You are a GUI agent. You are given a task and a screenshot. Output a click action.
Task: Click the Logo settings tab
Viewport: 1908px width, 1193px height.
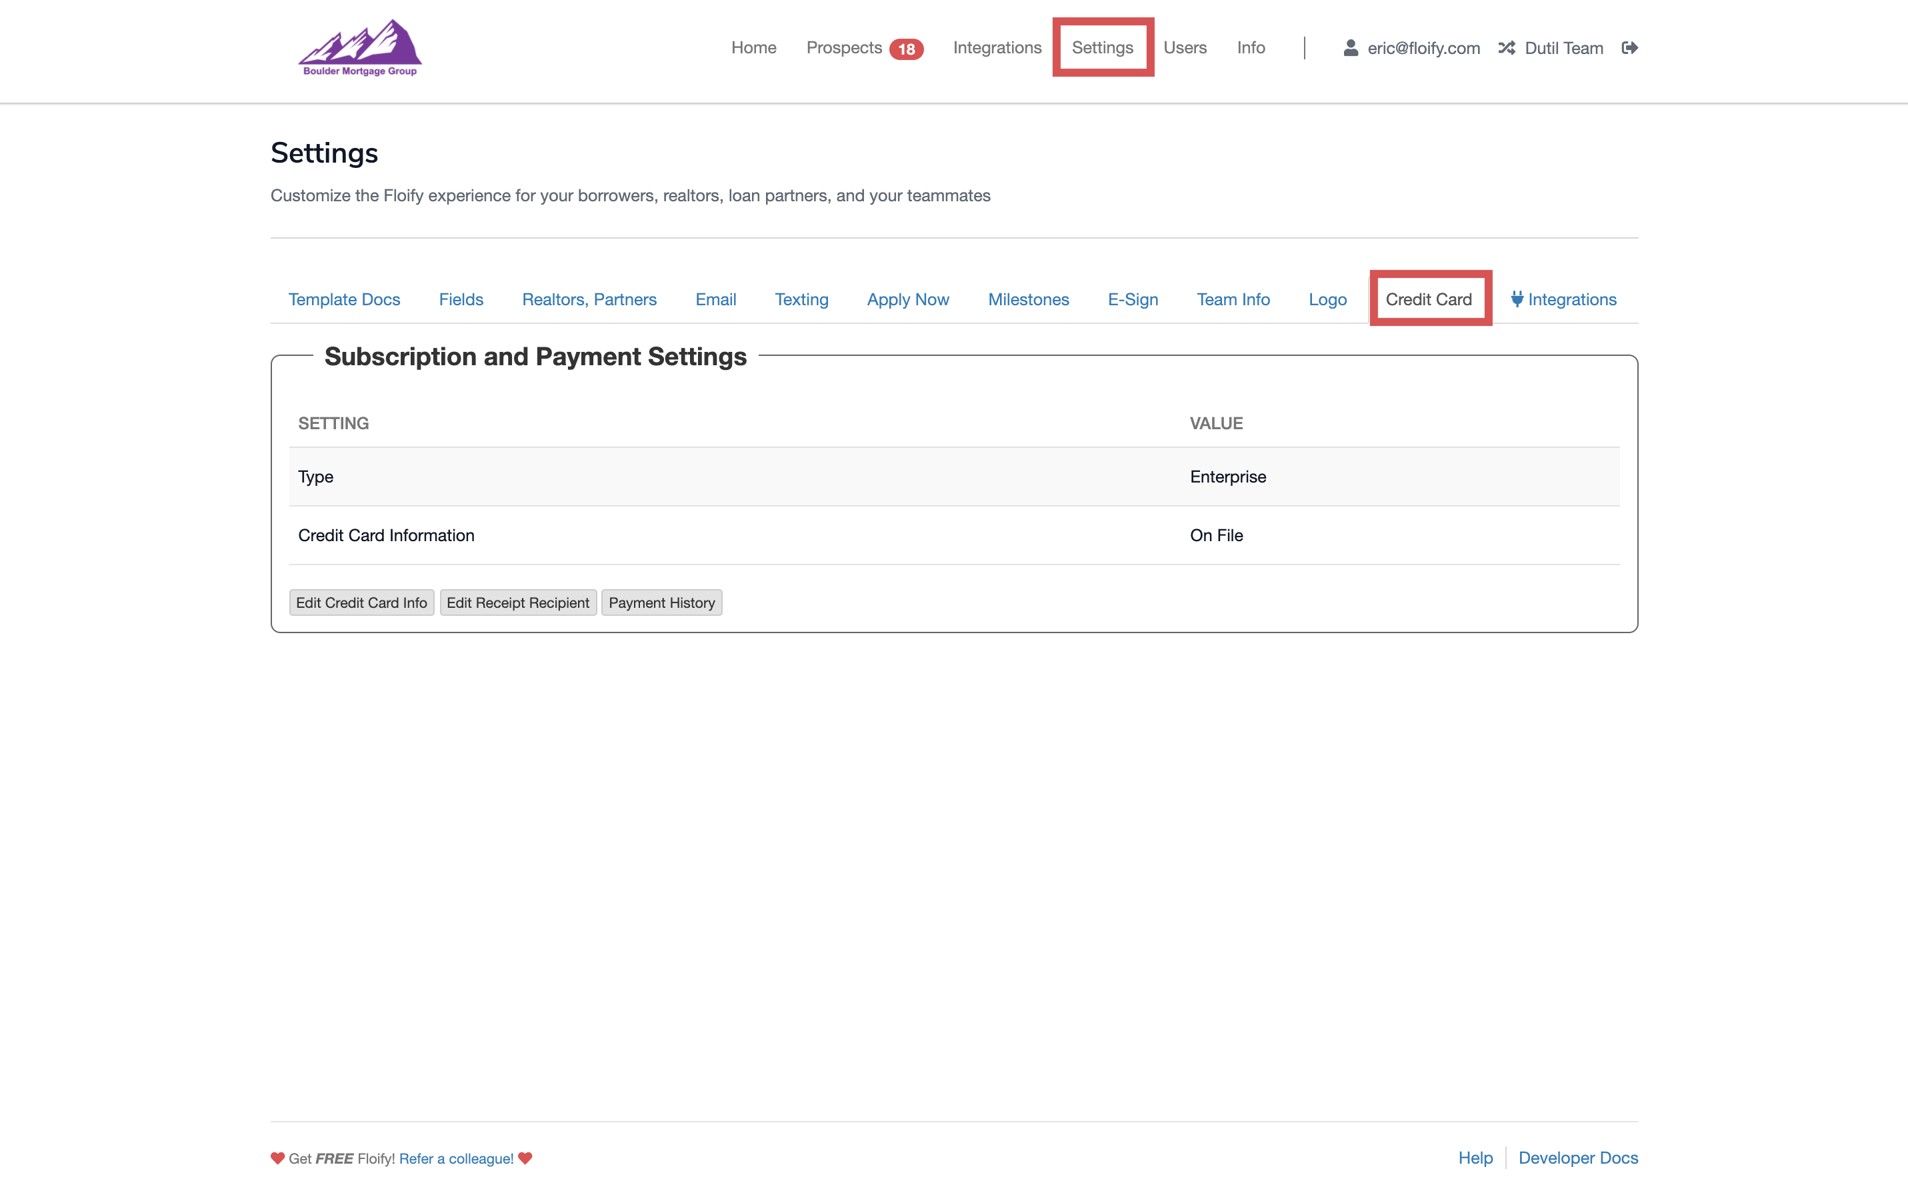coord(1327,299)
